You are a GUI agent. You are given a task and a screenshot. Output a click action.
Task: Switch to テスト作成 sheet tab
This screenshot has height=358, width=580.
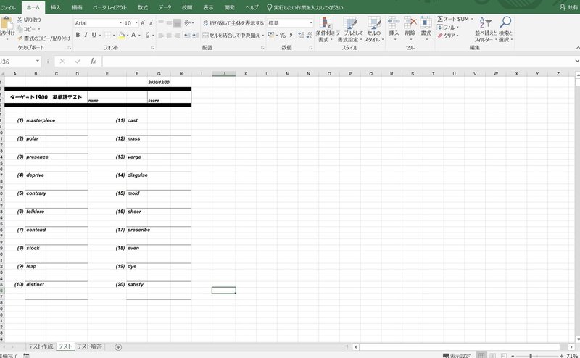pyautogui.click(x=41, y=346)
